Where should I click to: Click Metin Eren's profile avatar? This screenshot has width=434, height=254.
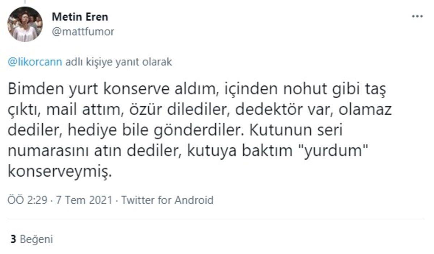pos(25,24)
